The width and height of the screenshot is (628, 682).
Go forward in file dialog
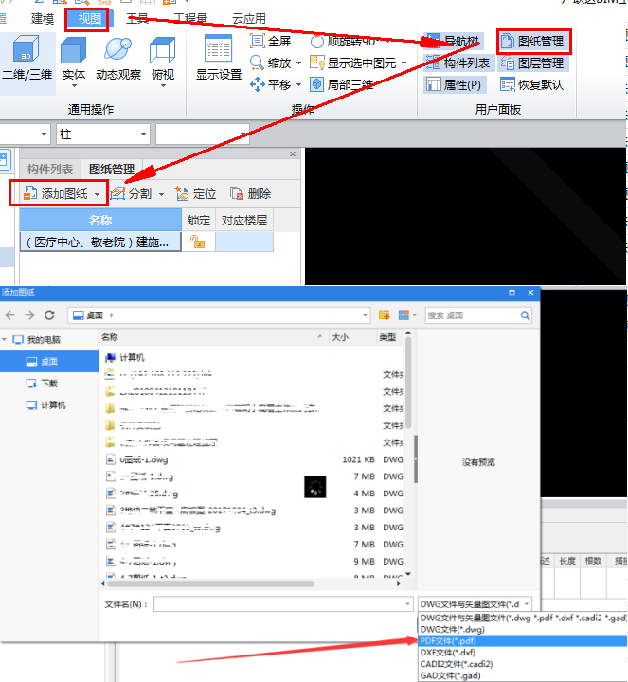tap(29, 314)
